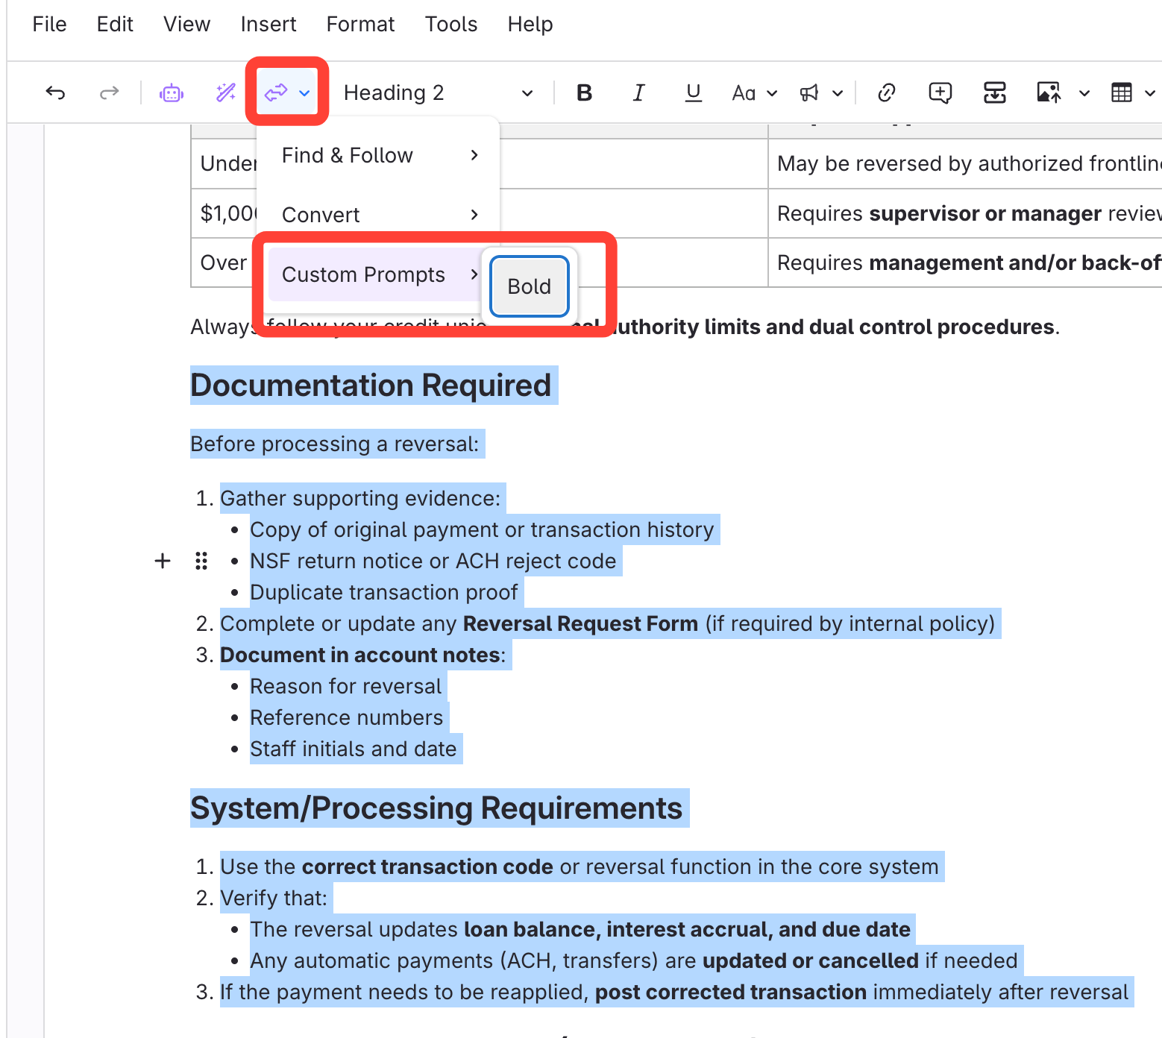
Task: Click table cell 'May be reversed by authorized frontline'
Action: (x=965, y=163)
